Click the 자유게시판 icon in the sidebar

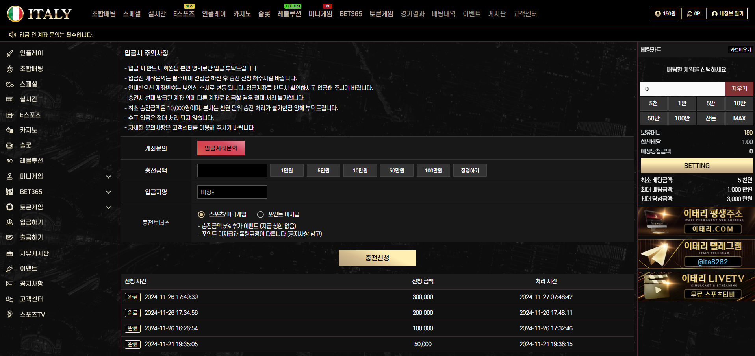coord(10,253)
